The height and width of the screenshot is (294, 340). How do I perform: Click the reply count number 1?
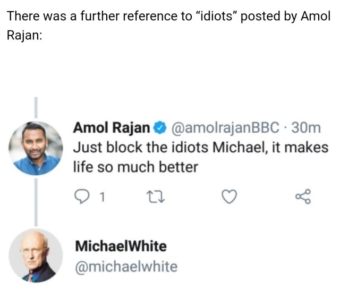tap(103, 198)
